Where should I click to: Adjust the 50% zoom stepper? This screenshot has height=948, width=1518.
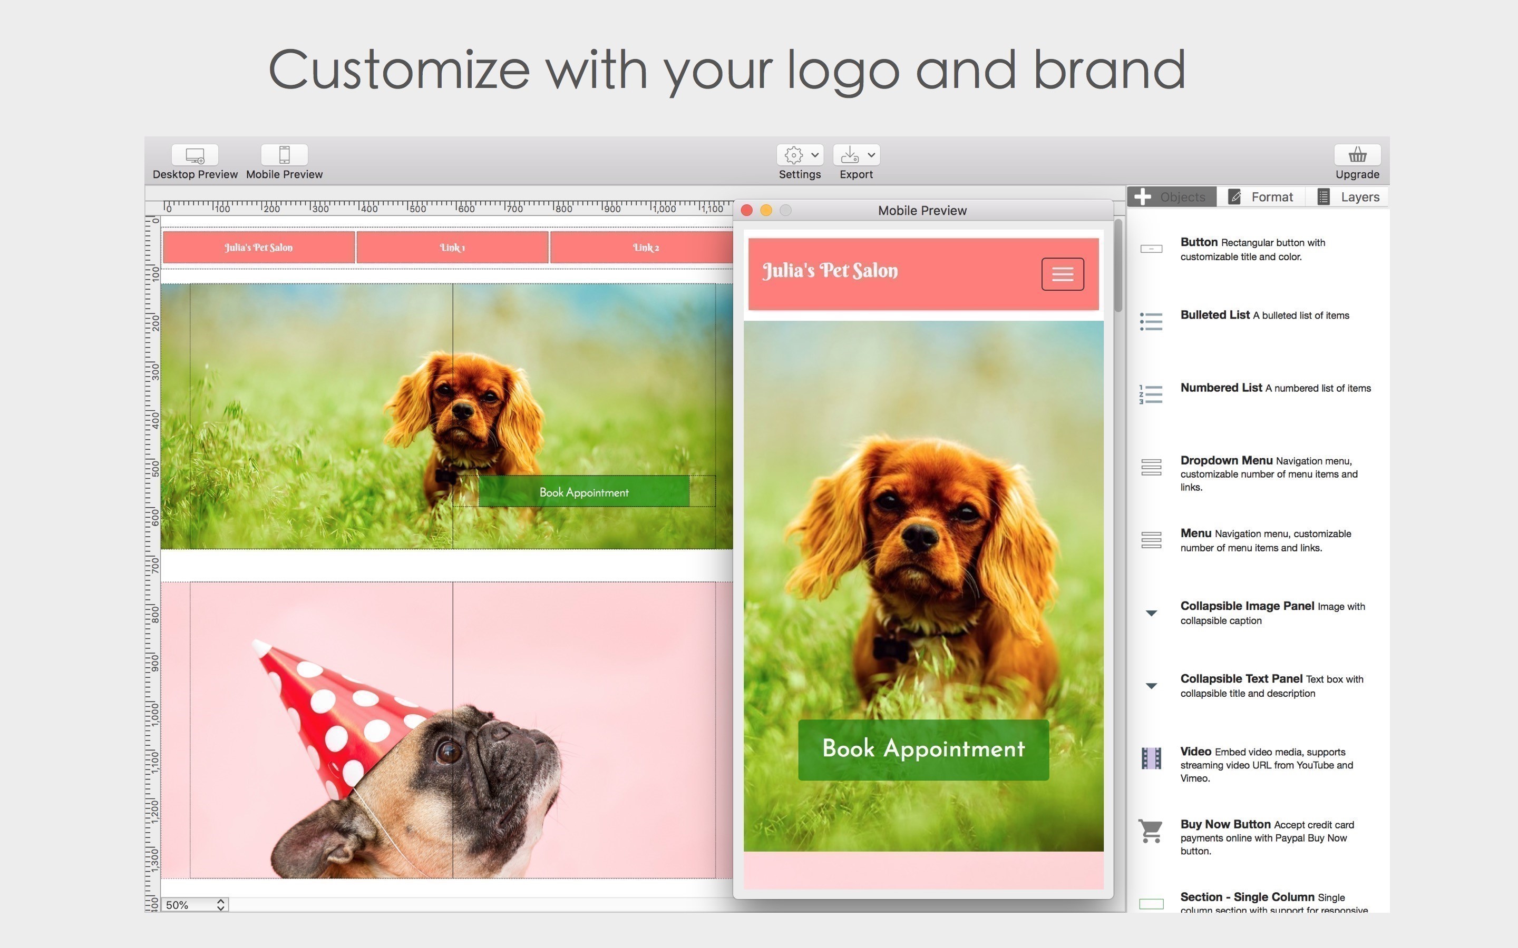[x=220, y=905]
